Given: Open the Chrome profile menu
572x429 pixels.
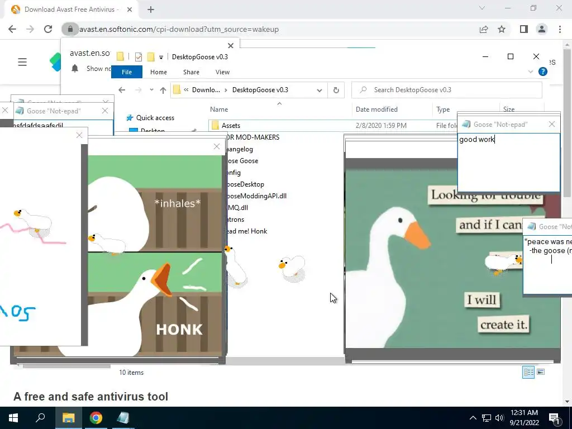Looking at the screenshot, I should pyautogui.click(x=542, y=29).
